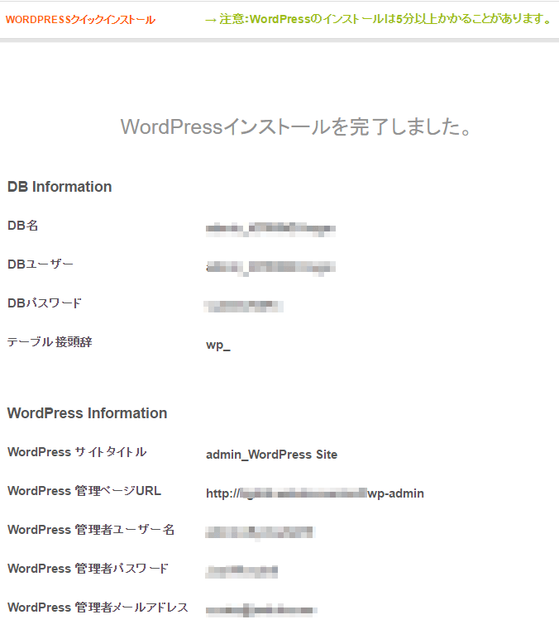Click the DBパスワード label
The height and width of the screenshot is (629, 559).
click(x=44, y=303)
